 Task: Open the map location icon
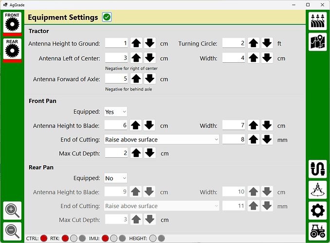[317, 42]
